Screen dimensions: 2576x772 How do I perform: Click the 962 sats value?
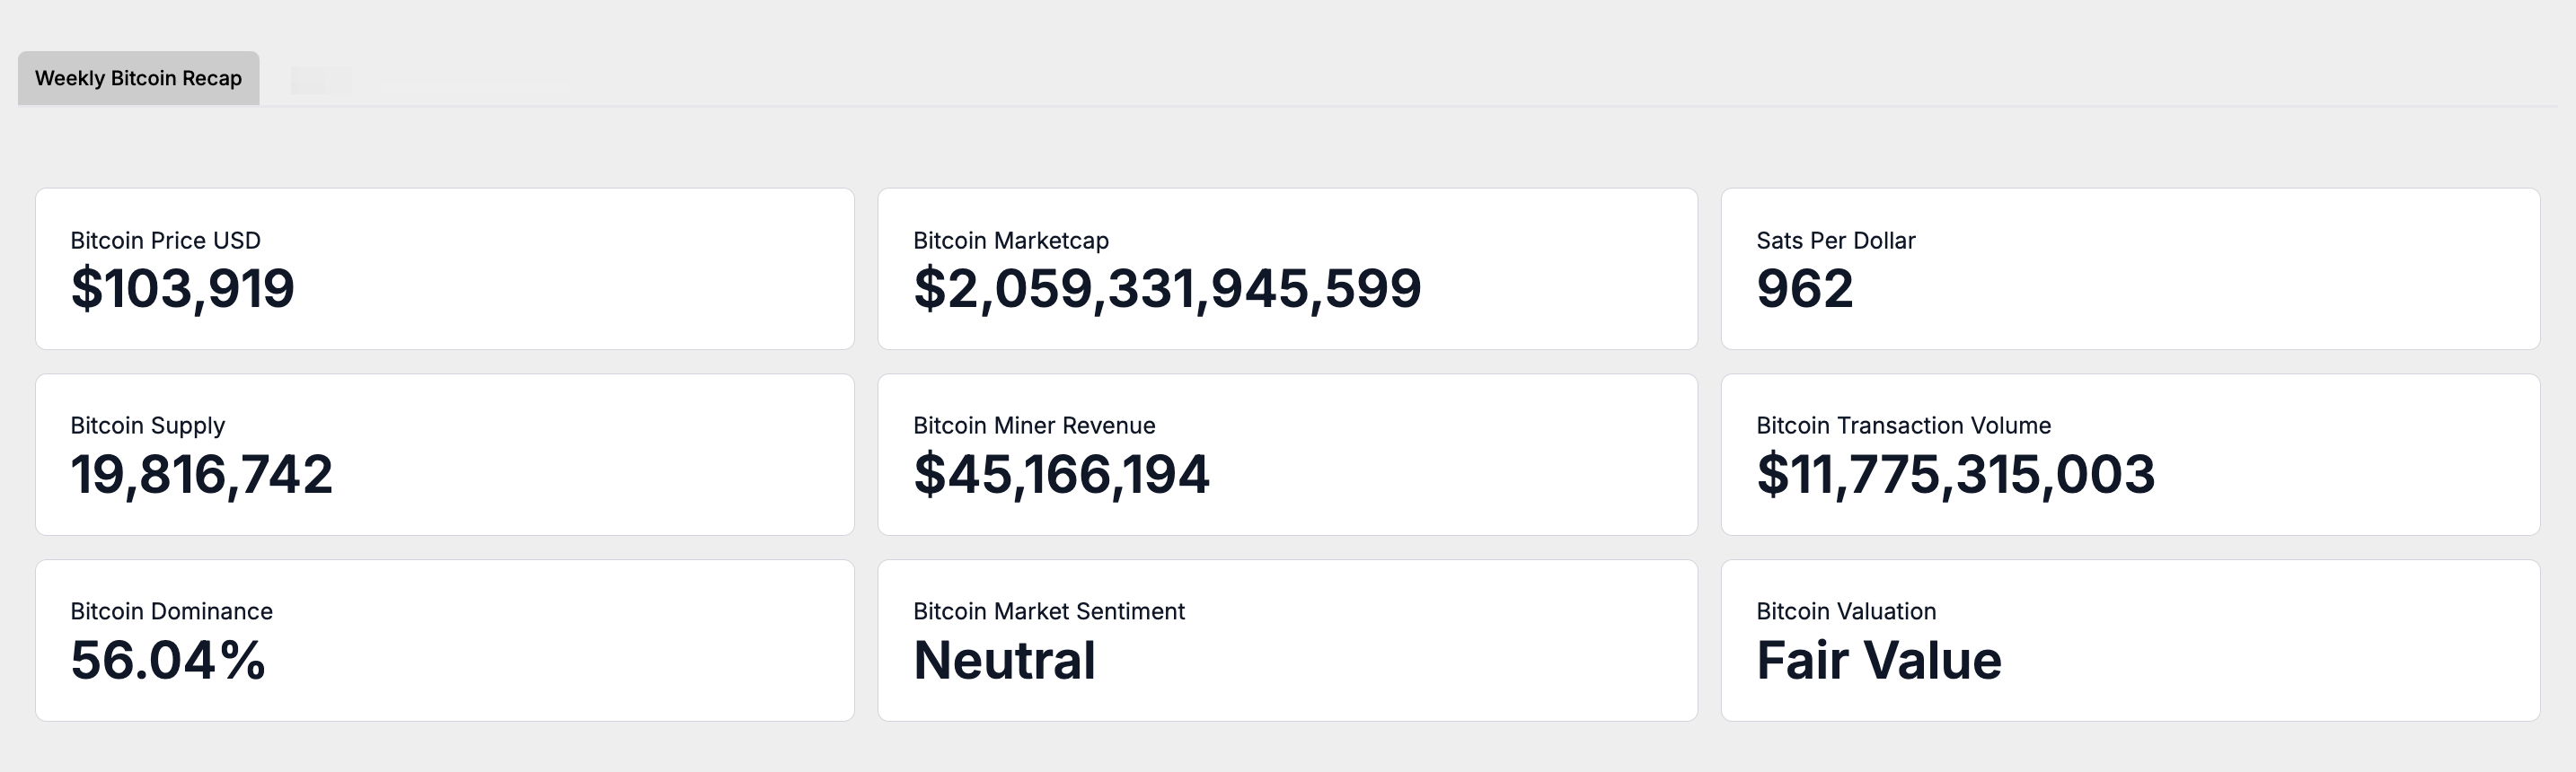1804,289
